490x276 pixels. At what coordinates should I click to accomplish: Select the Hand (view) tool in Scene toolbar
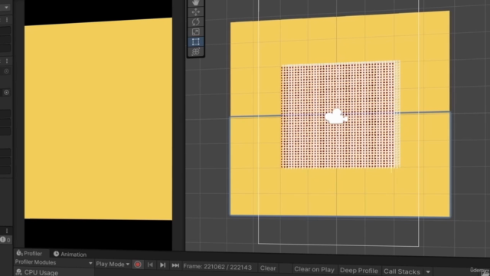point(196,2)
